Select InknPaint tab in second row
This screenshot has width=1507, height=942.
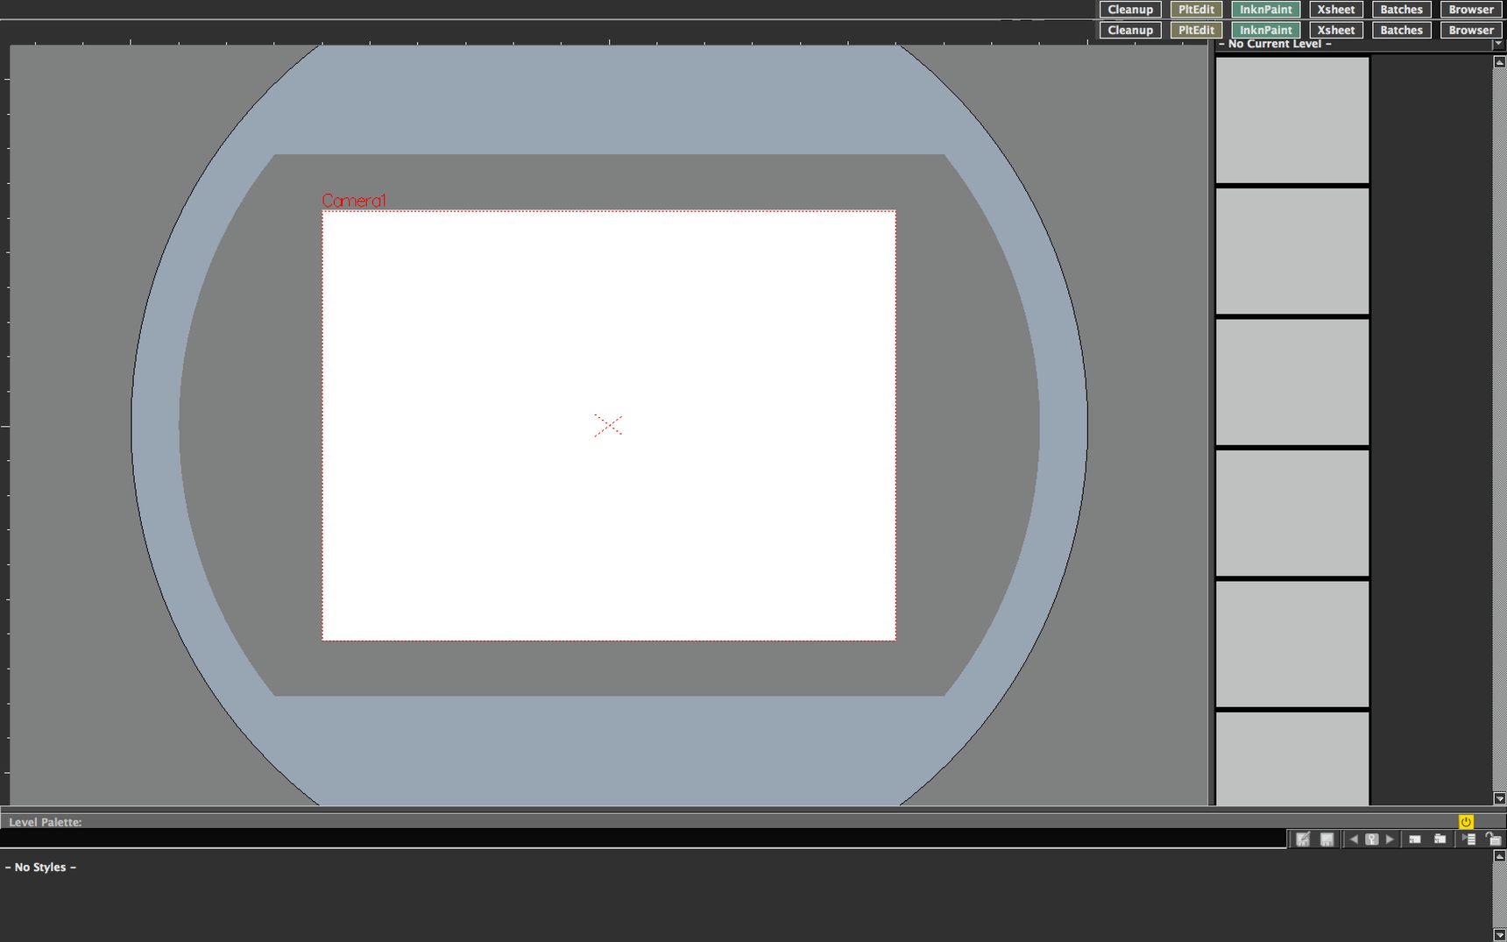(x=1266, y=30)
